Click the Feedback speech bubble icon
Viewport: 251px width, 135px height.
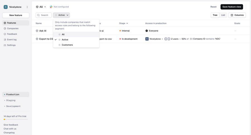coord(5,34)
